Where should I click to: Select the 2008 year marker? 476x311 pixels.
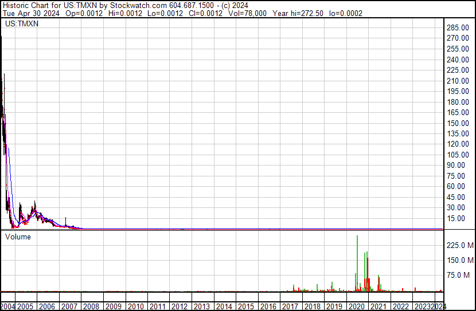[x=92, y=306]
